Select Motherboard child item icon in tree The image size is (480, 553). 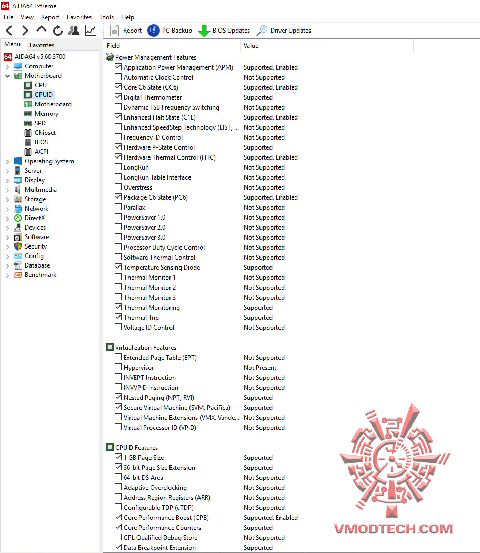(x=28, y=104)
